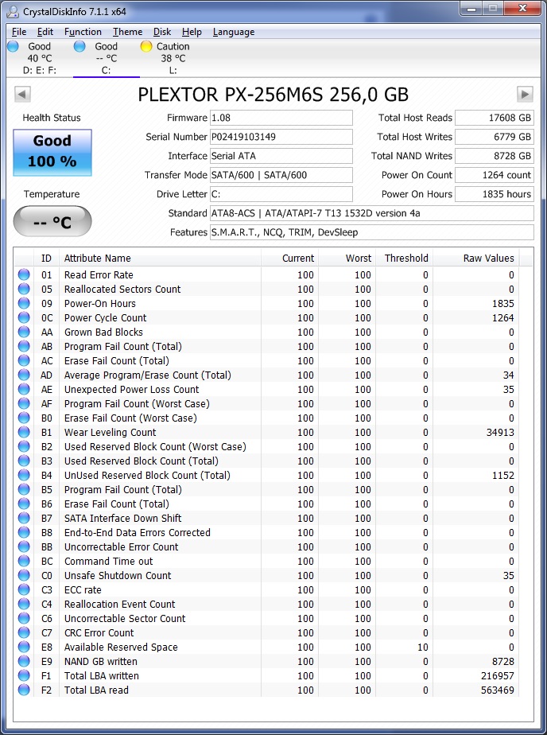Select the End-to-End Data Errors Corrected row
This screenshot has height=735, width=547.
click(x=266, y=532)
